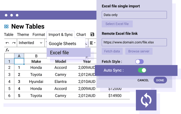This screenshot has height=114, width=181.
Task: Open the Inherited font dropdown
Action: point(30,43)
